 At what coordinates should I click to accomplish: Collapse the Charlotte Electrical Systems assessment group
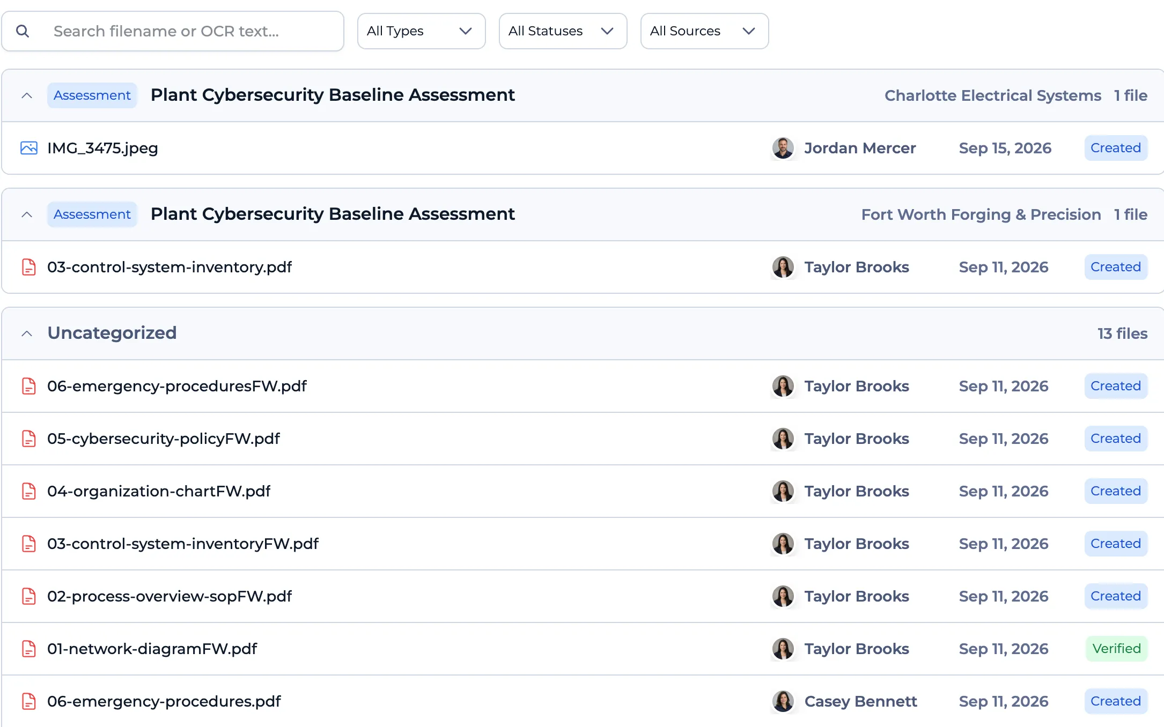pos(27,95)
